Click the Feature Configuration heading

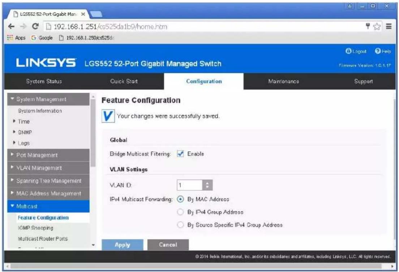coord(141,100)
